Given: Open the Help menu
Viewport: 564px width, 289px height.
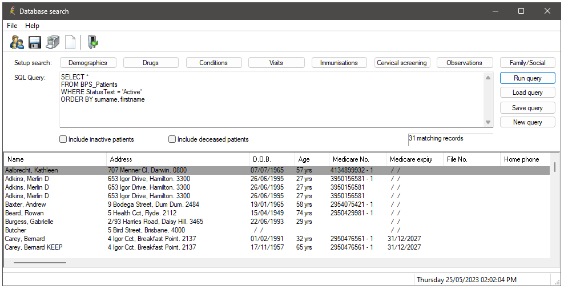Looking at the screenshot, I should (x=32, y=26).
